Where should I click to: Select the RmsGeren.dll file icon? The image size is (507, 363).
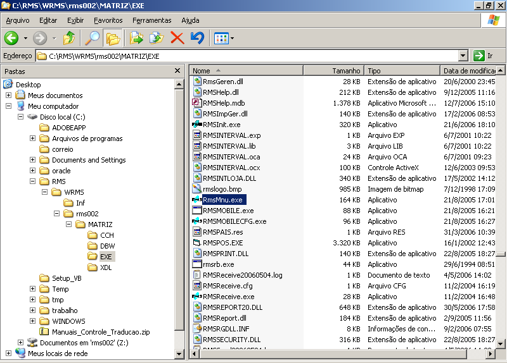[x=197, y=82]
